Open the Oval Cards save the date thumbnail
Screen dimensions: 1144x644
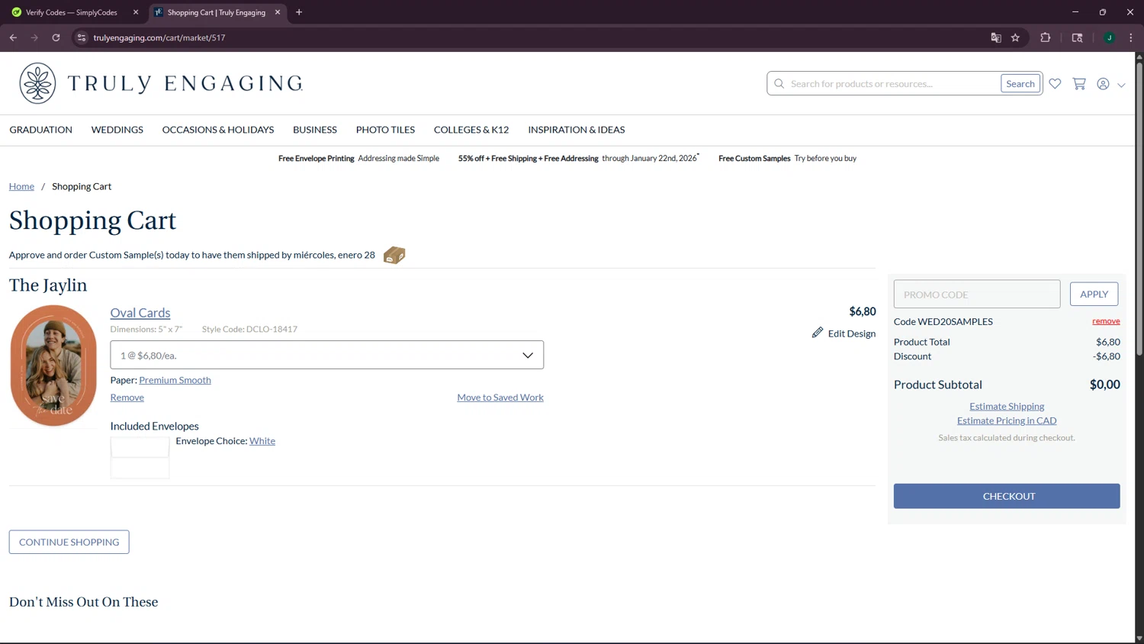pos(53,365)
